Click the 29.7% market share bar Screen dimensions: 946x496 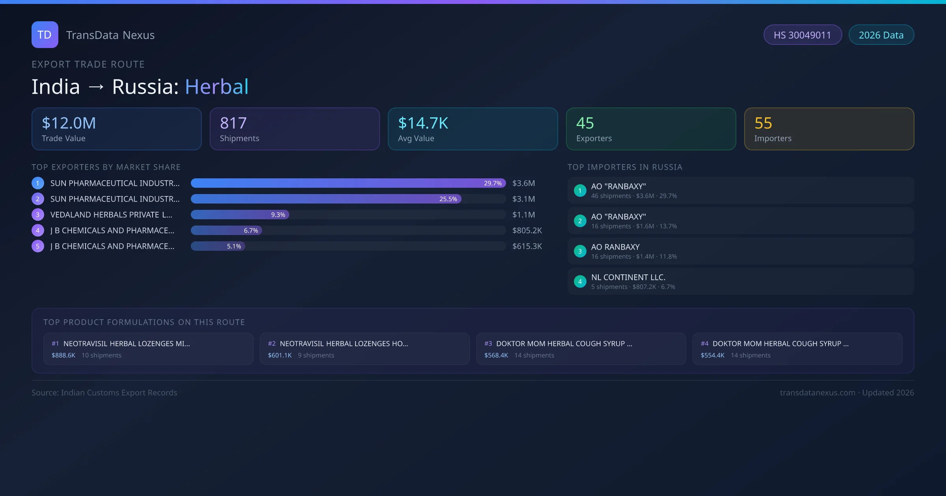click(348, 183)
